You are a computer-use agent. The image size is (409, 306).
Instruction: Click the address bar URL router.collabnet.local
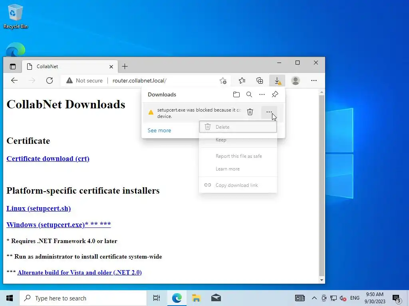[139, 80]
